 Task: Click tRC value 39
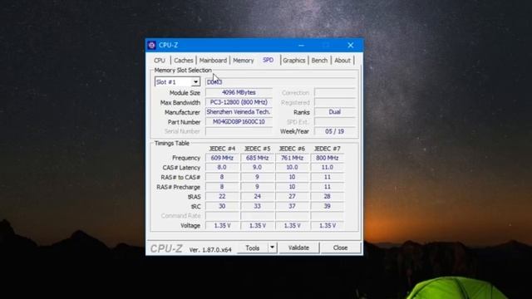(x=327, y=206)
